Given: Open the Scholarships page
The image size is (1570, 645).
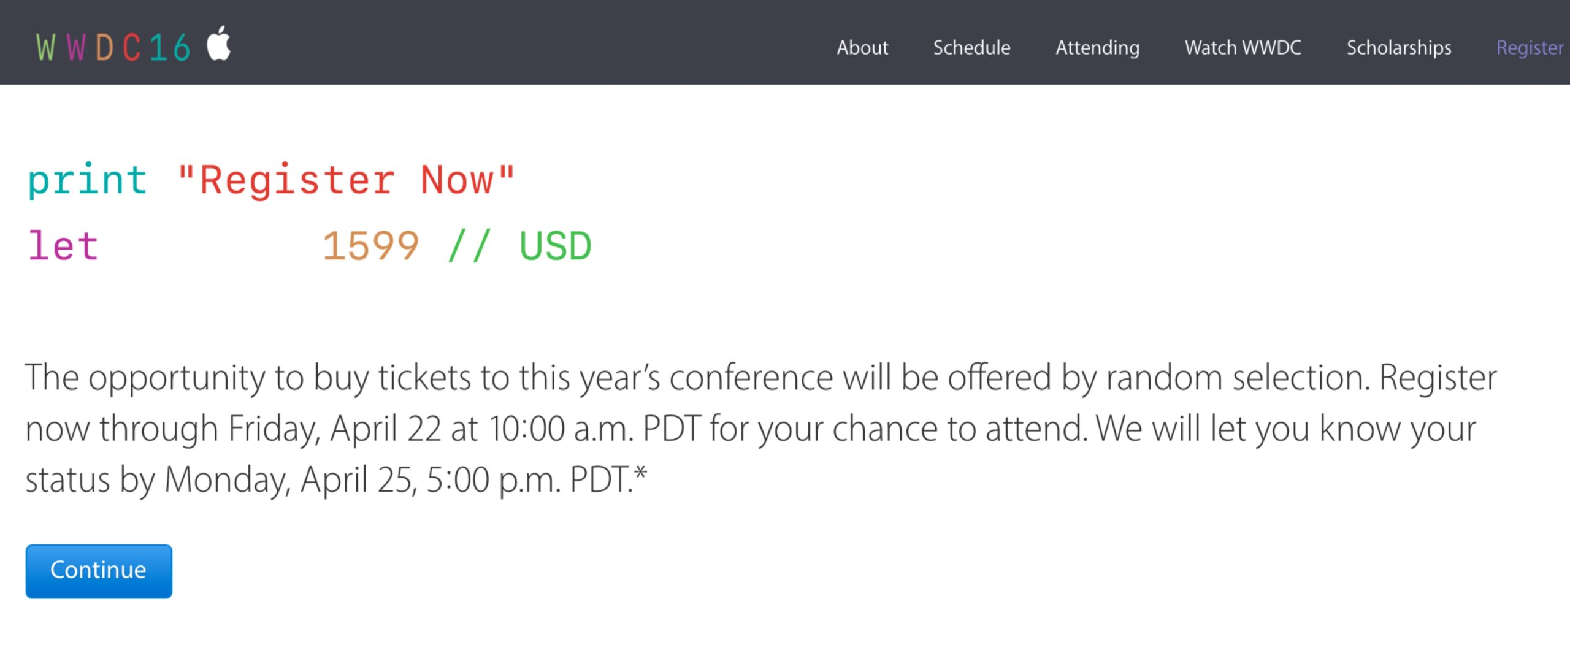Looking at the screenshot, I should pos(1399,48).
